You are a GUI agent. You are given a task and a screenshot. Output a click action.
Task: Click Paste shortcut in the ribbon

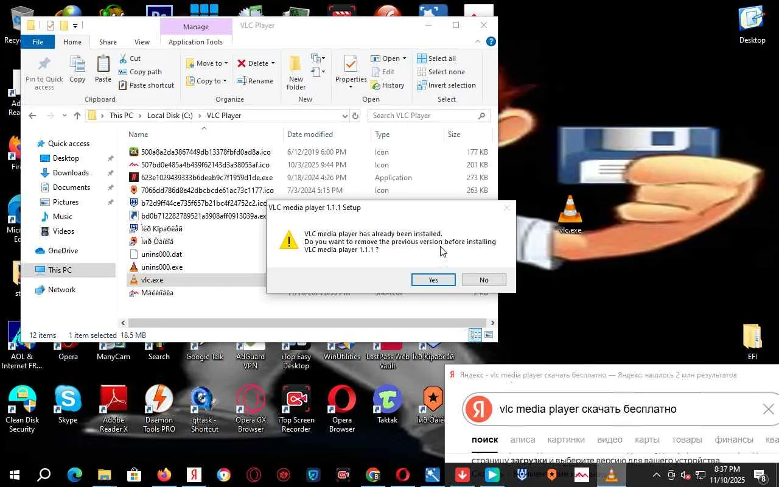pyautogui.click(x=147, y=85)
